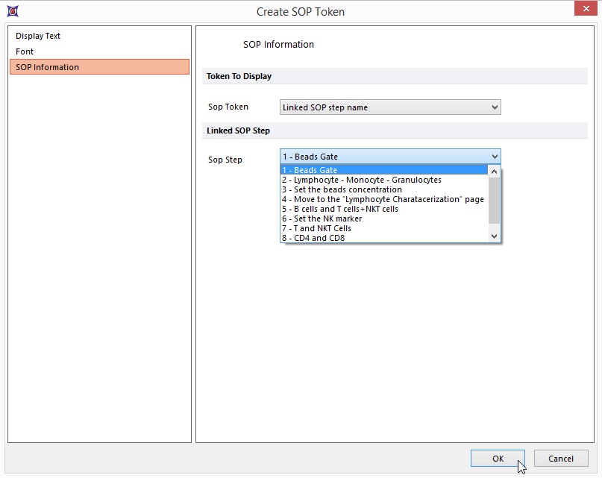Image resolution: width=602 pixels, height=478 pixels.
Task: Pick 'Set the beads concentration' step
Action: pos(342,189)
